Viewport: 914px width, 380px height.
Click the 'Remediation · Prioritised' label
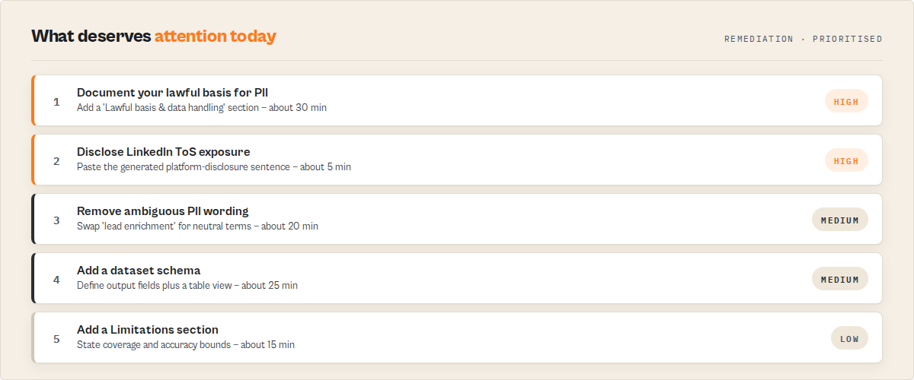tap(804, 39)
